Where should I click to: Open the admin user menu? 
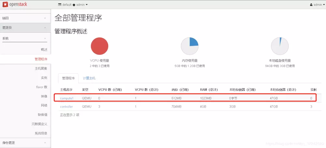click(317, 5)
